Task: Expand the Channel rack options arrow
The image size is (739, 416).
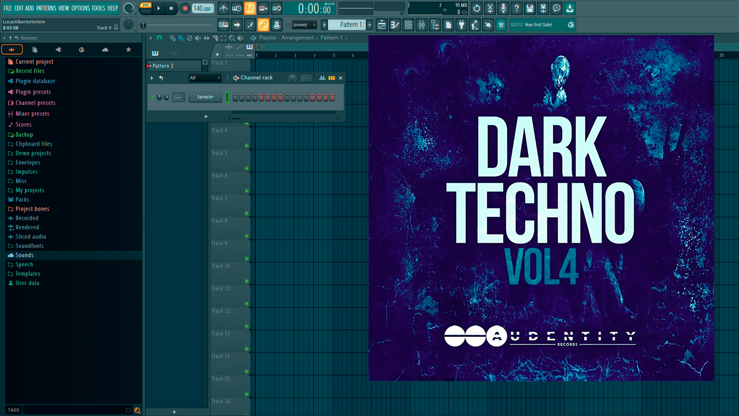Action: coord(152,78)
